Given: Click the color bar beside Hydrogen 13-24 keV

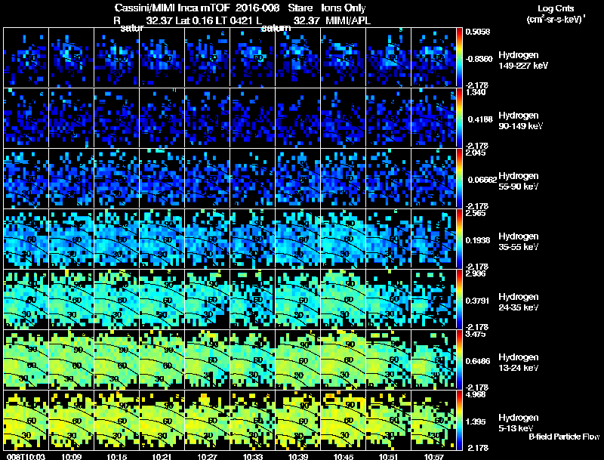Looking at the screenshot, I should 459,360.
